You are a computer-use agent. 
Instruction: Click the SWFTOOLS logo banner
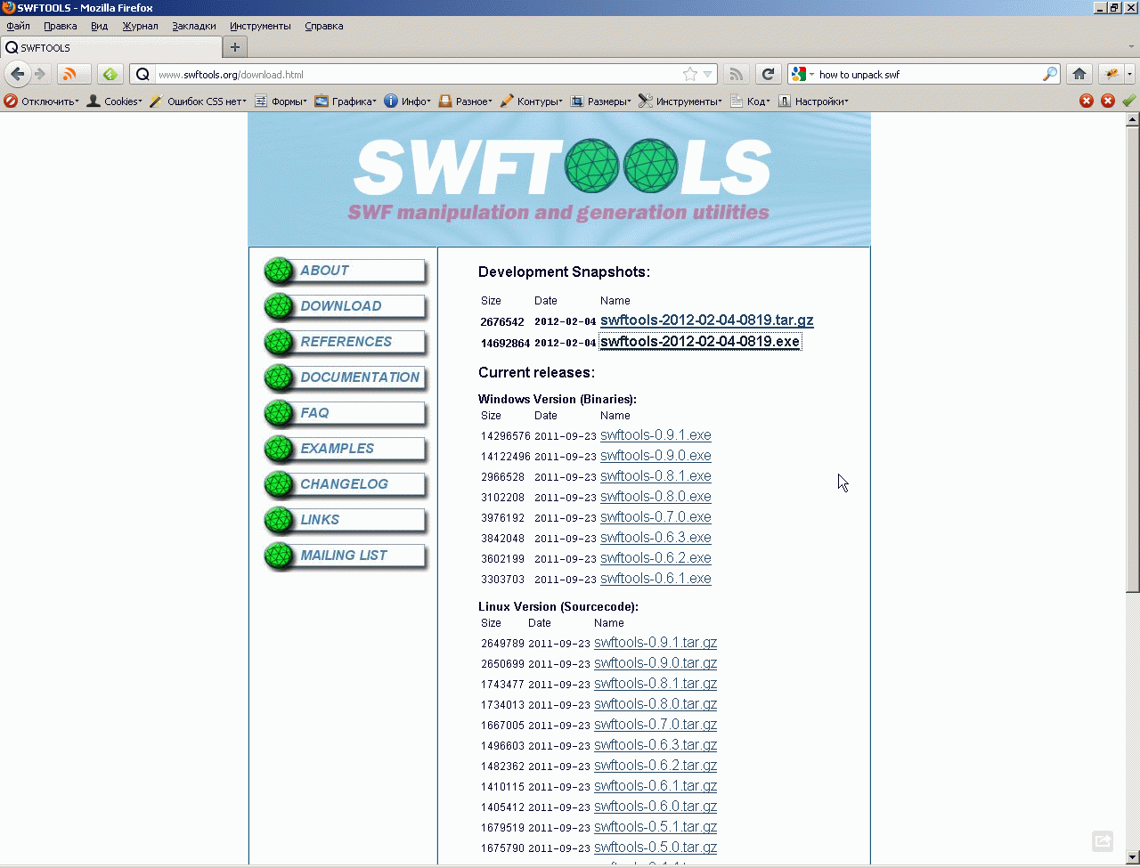point(559,179)
